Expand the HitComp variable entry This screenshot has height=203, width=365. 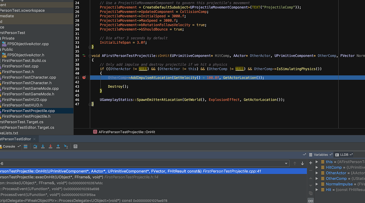(x=317, y=167)
